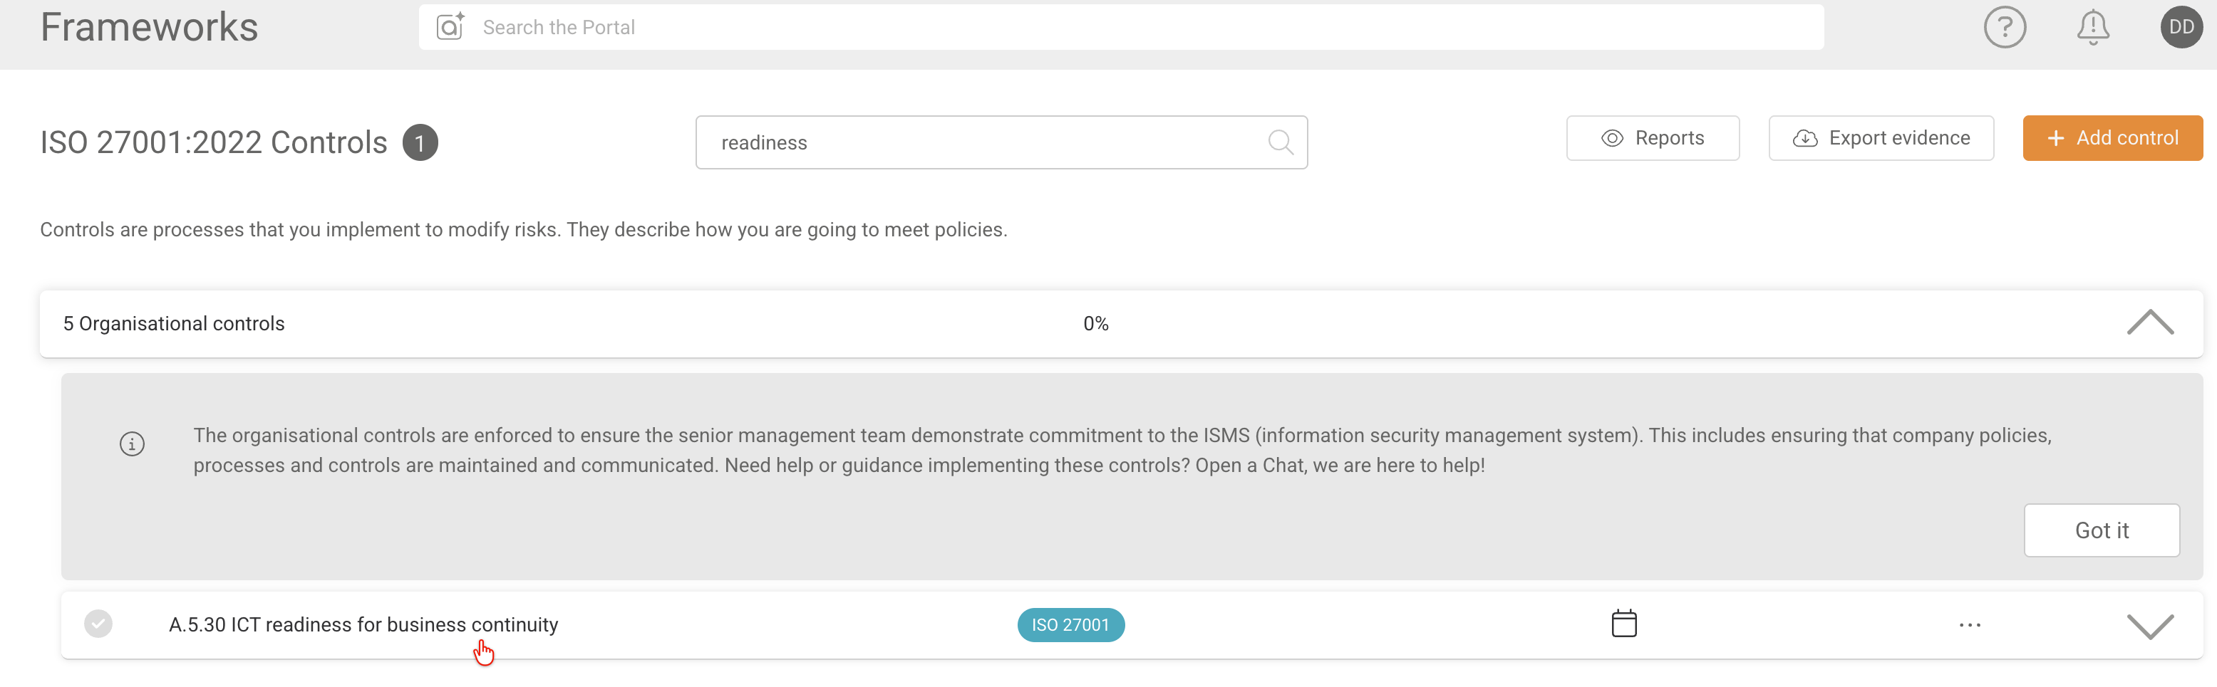This screenshot has width=2217, height=687.
Task: Click the Add control button
Action: pyautogui.click(x=2112, y=137)
